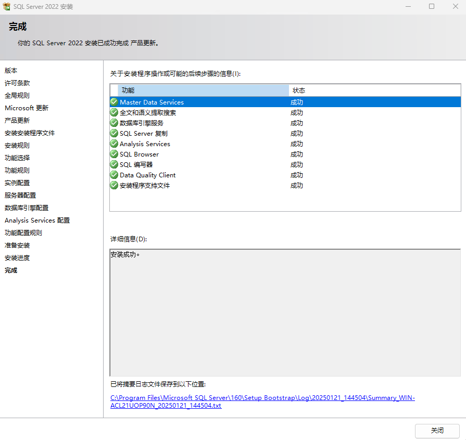
Task: Click the Microsoft 更新 step in sidebar
Action: [27, 108]
